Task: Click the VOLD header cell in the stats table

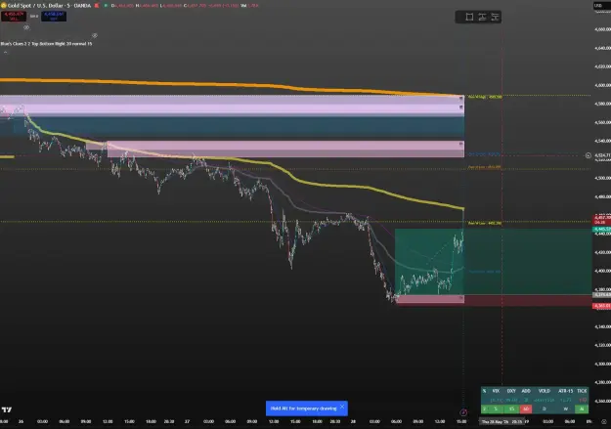Action: pyautogui.click(x=544, y=391)
